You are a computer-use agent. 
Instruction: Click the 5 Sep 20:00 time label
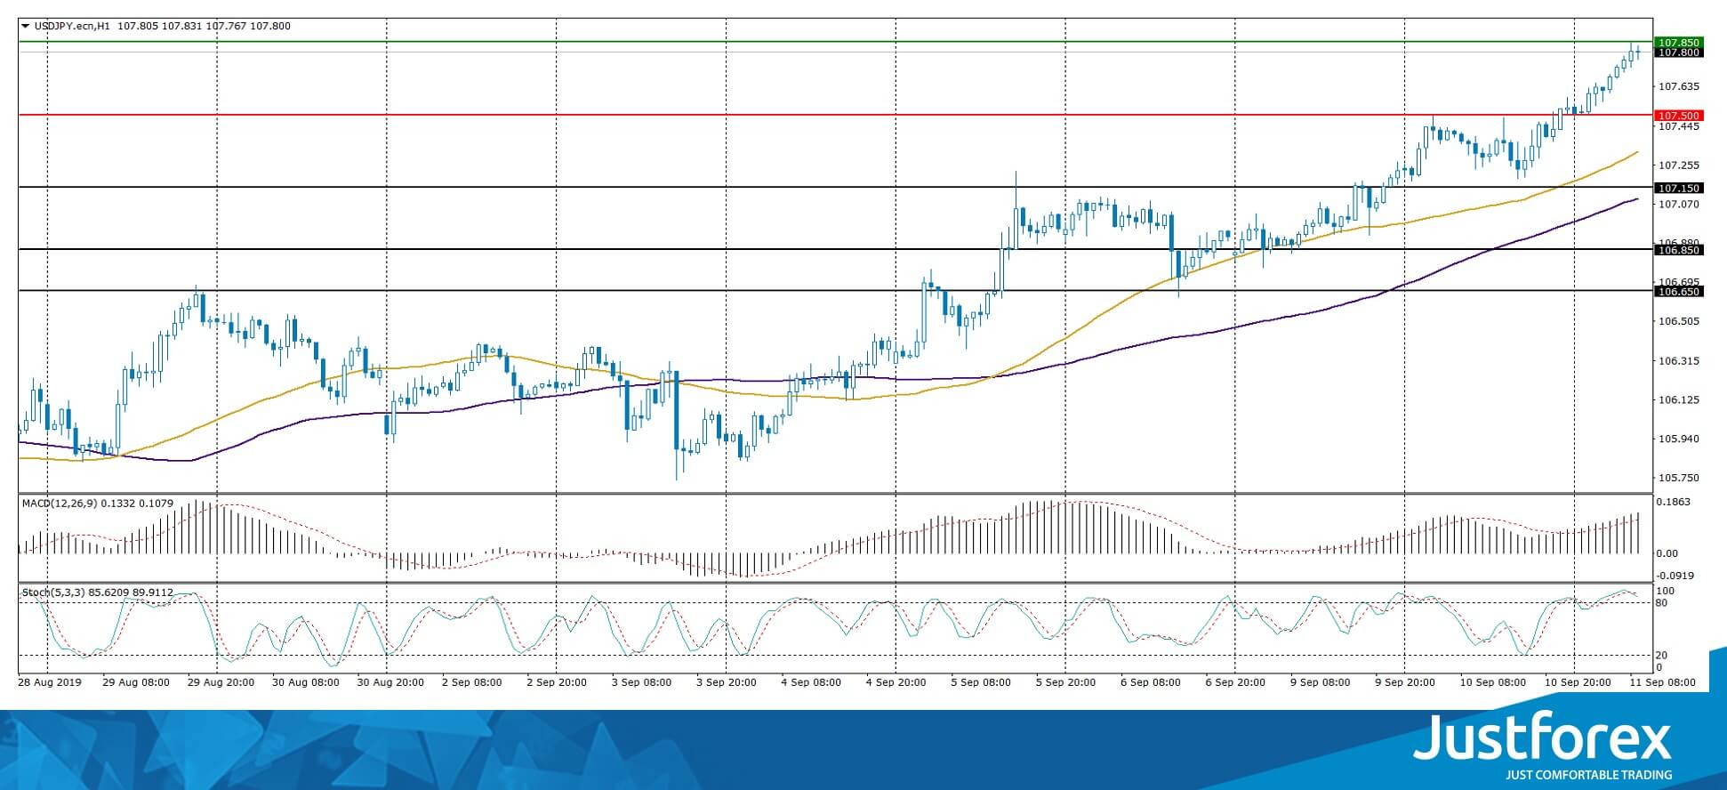[1066, 682]
